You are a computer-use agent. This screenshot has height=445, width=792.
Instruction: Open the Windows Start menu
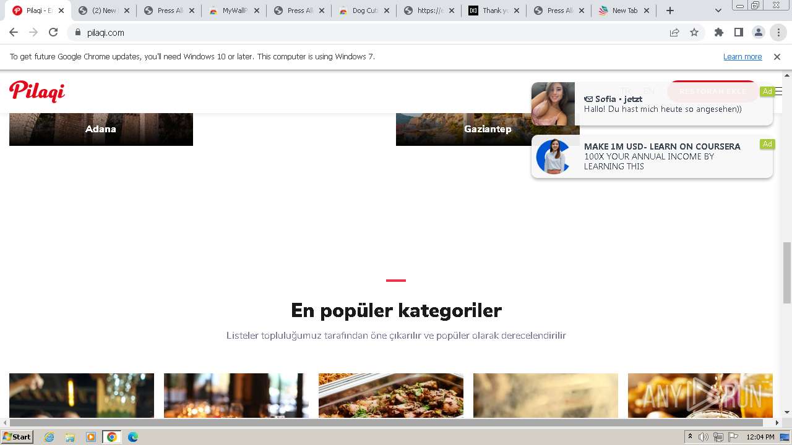[17, 437]
